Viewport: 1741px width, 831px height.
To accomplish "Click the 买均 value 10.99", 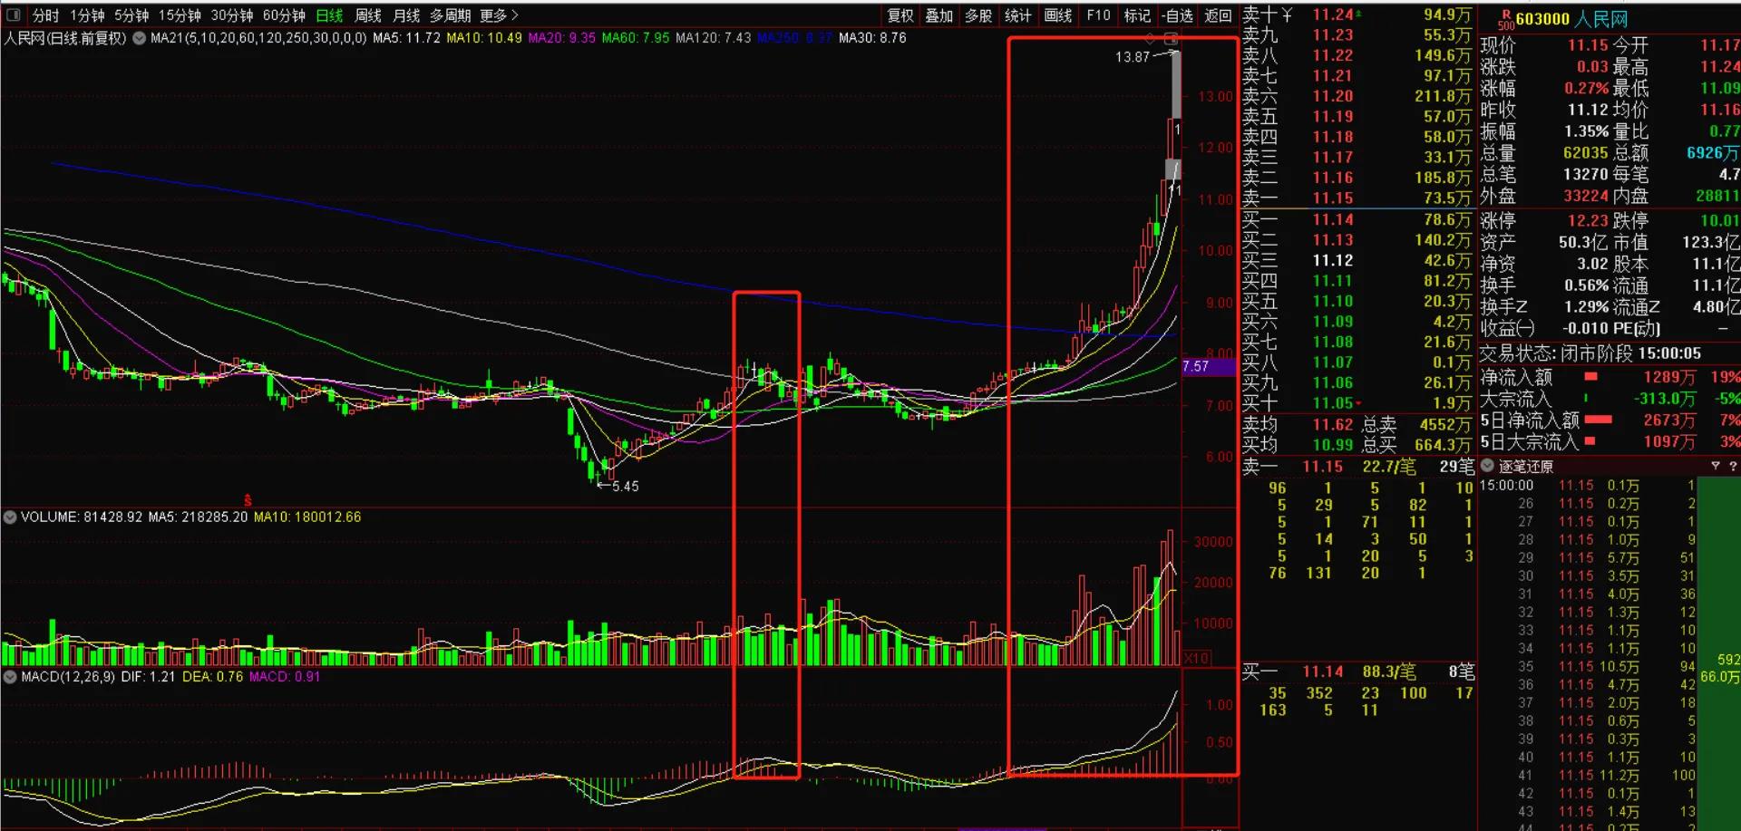I will tap(1333, 445).
